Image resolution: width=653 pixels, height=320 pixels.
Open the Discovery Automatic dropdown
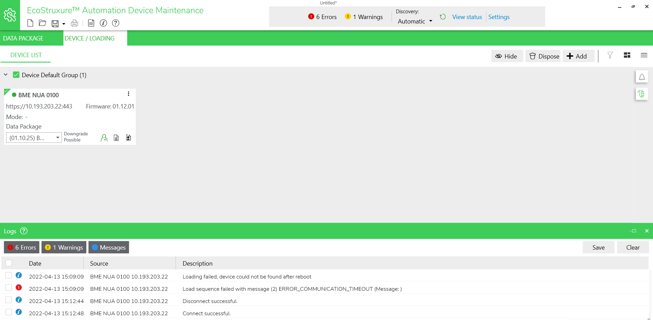pos(415,21)
